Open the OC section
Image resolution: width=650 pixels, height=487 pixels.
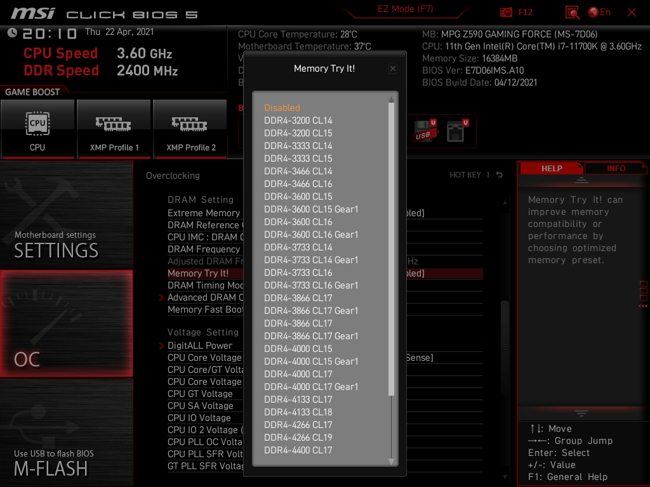66,323
